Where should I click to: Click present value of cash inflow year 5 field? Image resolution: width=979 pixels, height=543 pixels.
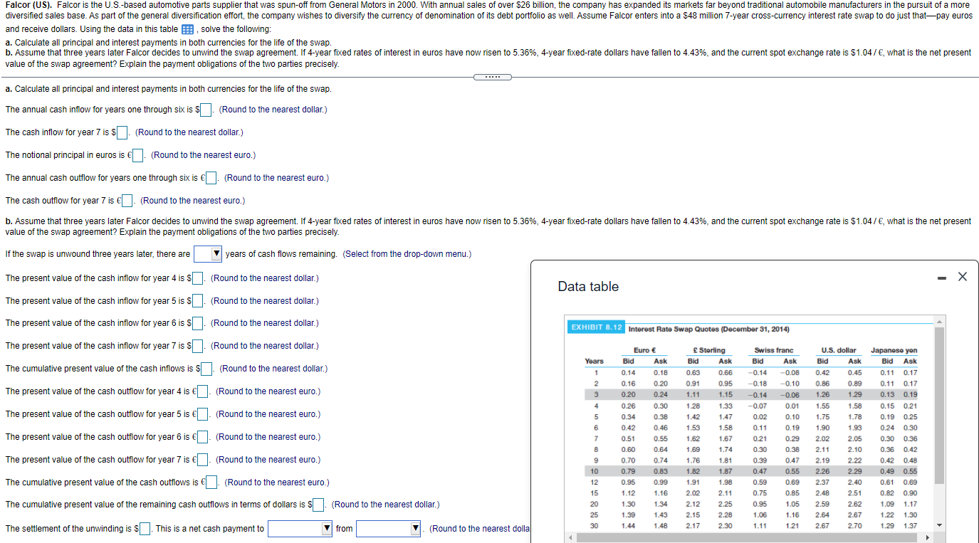[198, 301]
